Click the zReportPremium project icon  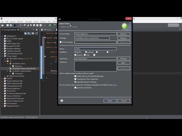pyautogui.click(x=5, y=106)
